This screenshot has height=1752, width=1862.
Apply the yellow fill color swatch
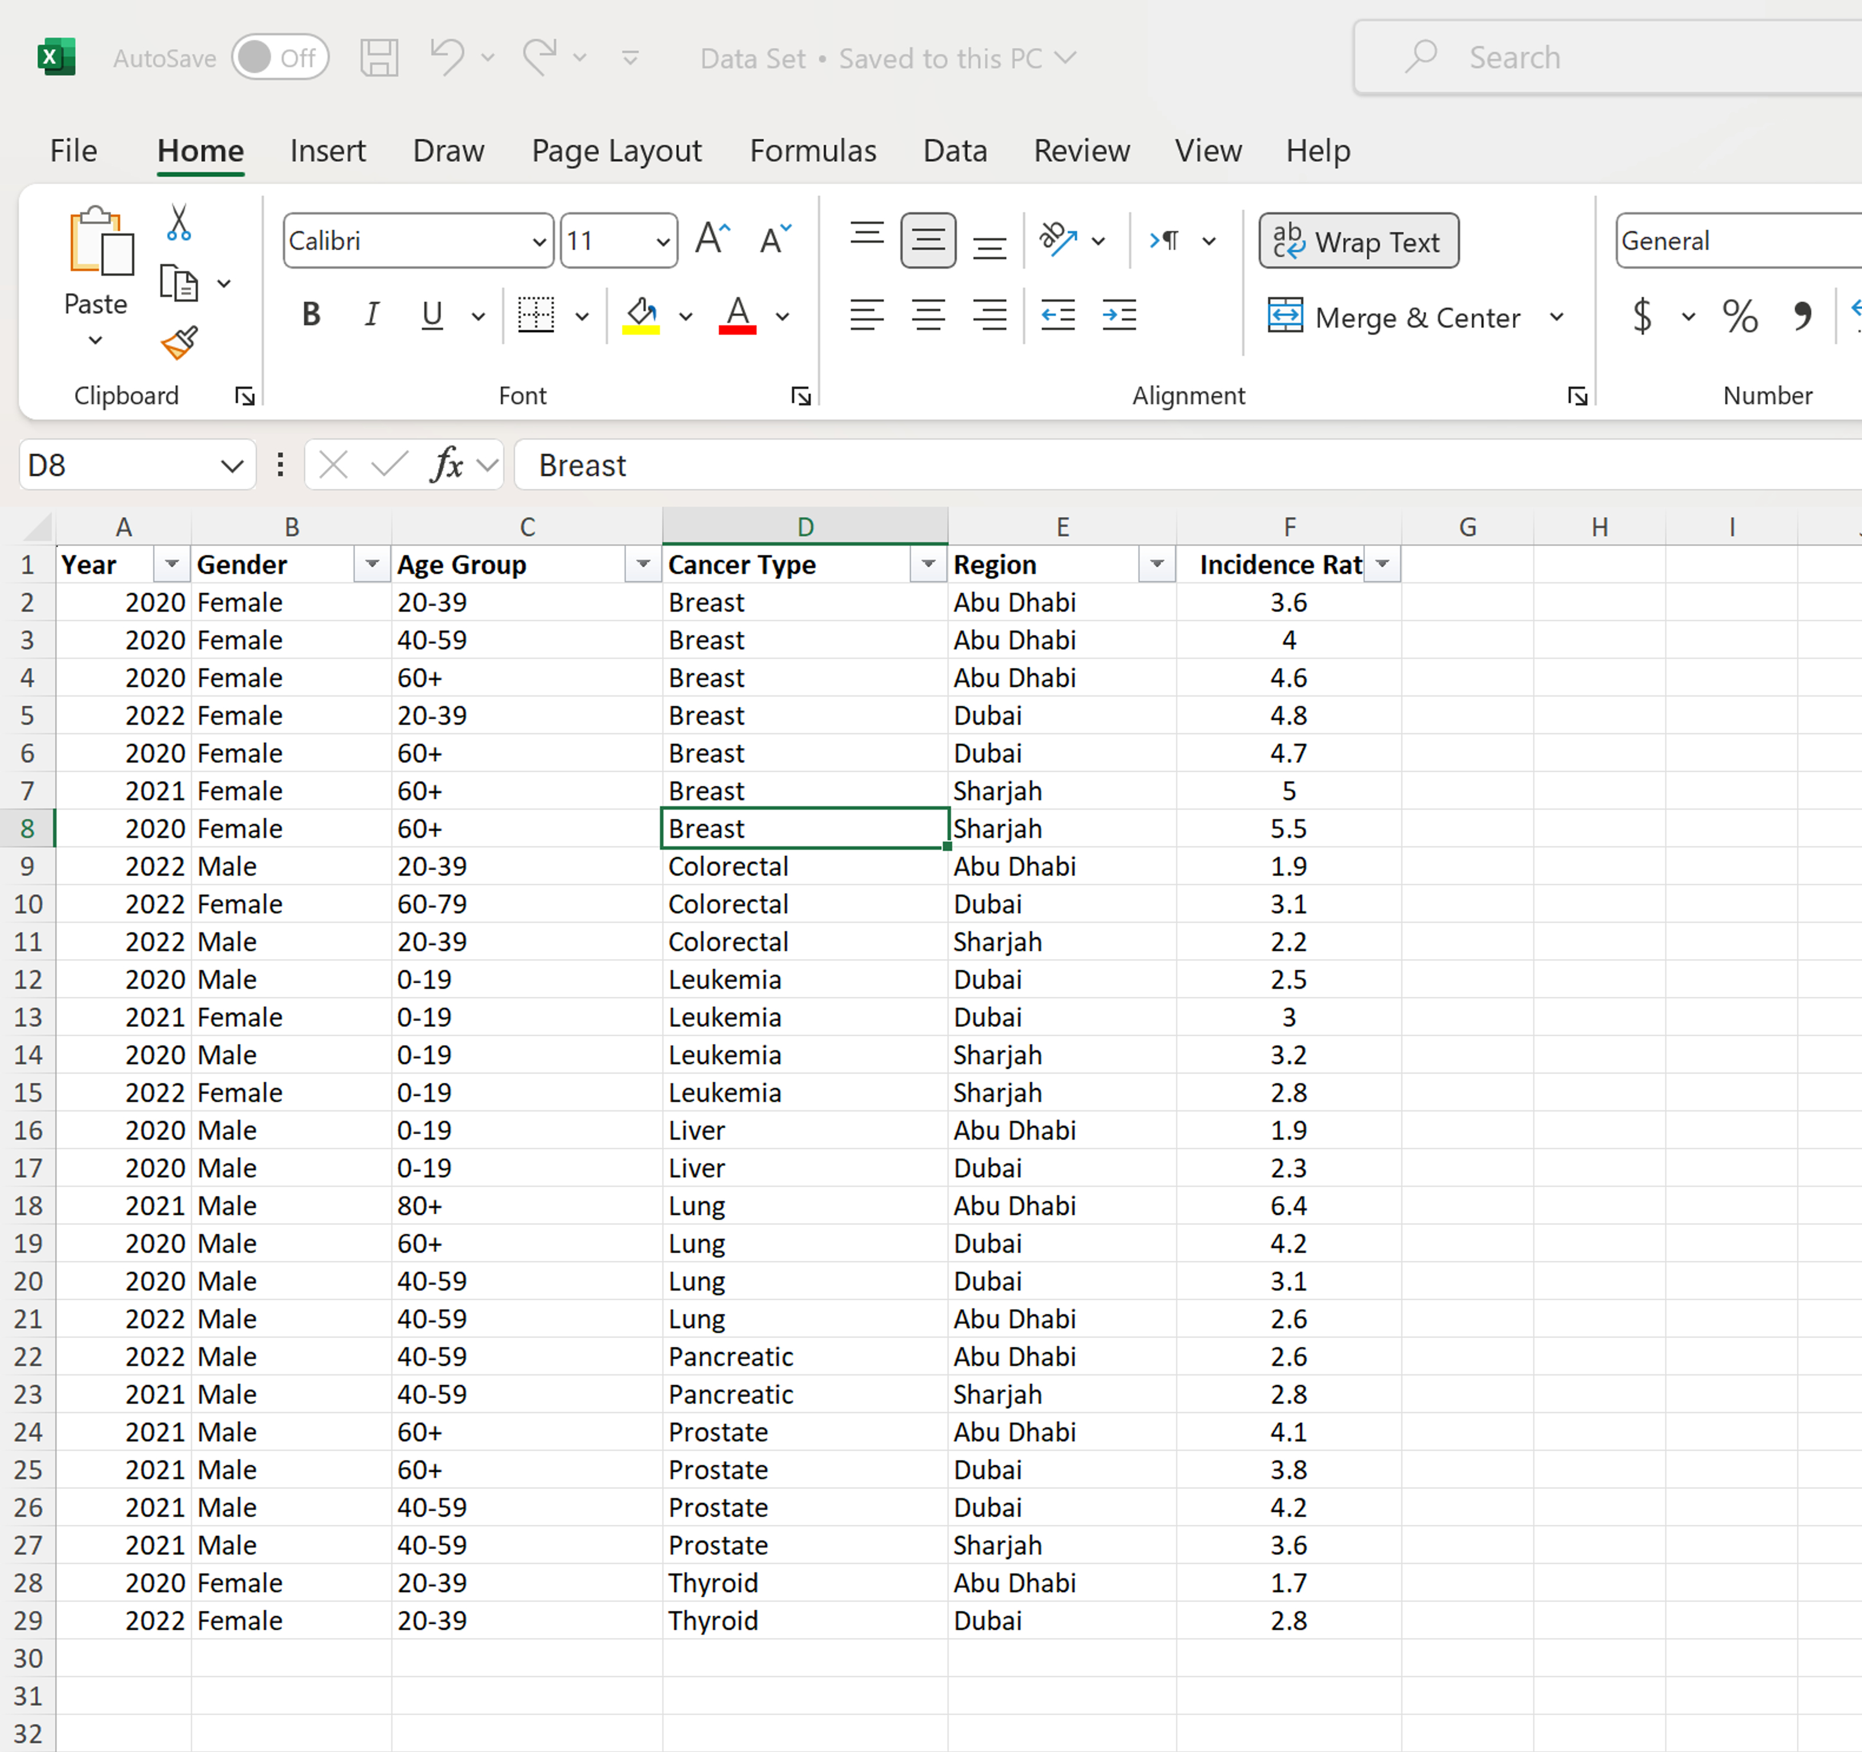pos(642,316)
